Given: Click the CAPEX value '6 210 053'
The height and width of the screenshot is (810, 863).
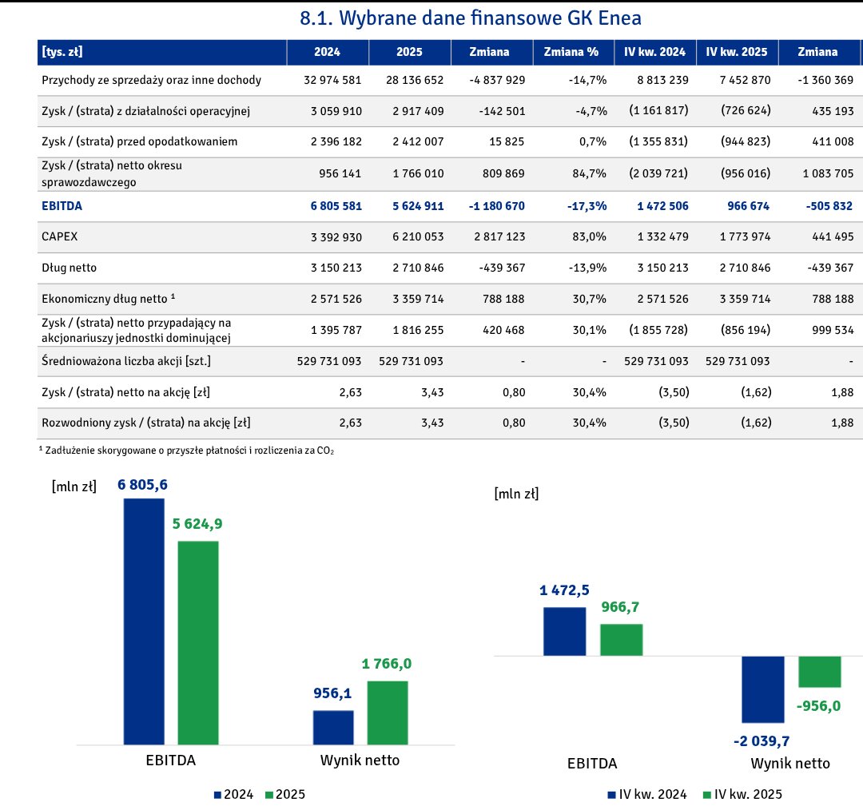Looking at the screenshot, I should click(x=418, y=237).
